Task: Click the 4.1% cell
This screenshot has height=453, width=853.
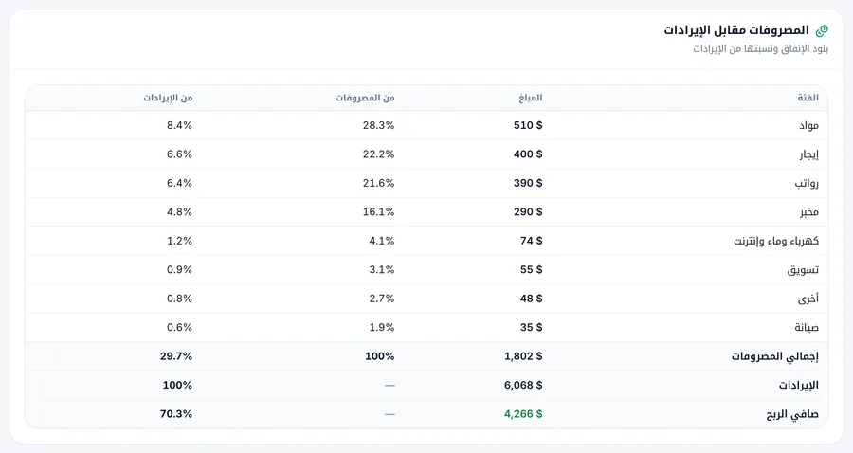Action: [x=382, y=241]
